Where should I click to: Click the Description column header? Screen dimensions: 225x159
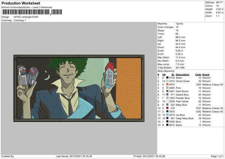tap(182, 74)
